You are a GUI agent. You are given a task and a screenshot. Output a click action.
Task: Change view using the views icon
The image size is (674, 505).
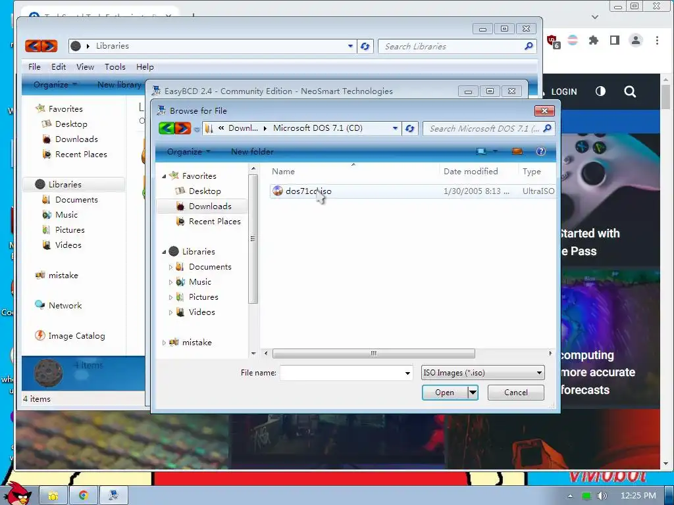point(481,152)
